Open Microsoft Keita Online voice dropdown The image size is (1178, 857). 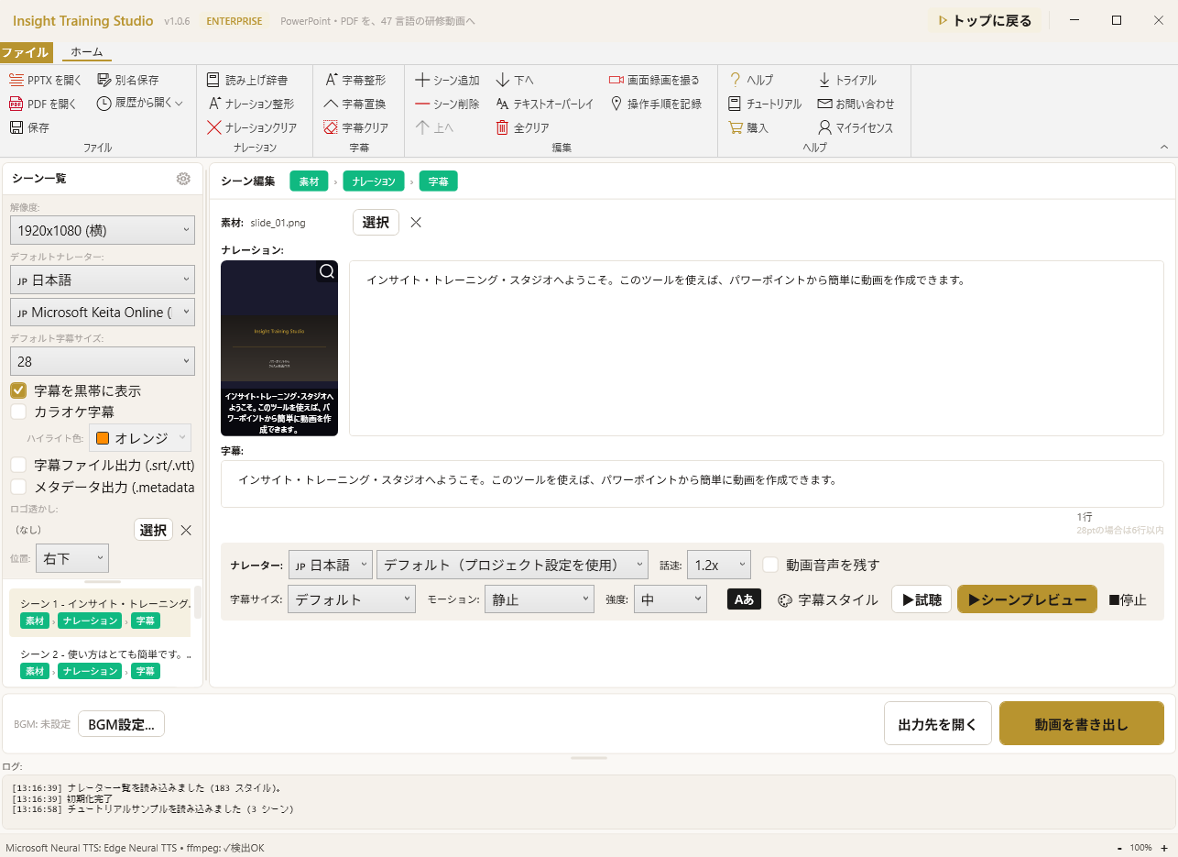pos(103,312)
